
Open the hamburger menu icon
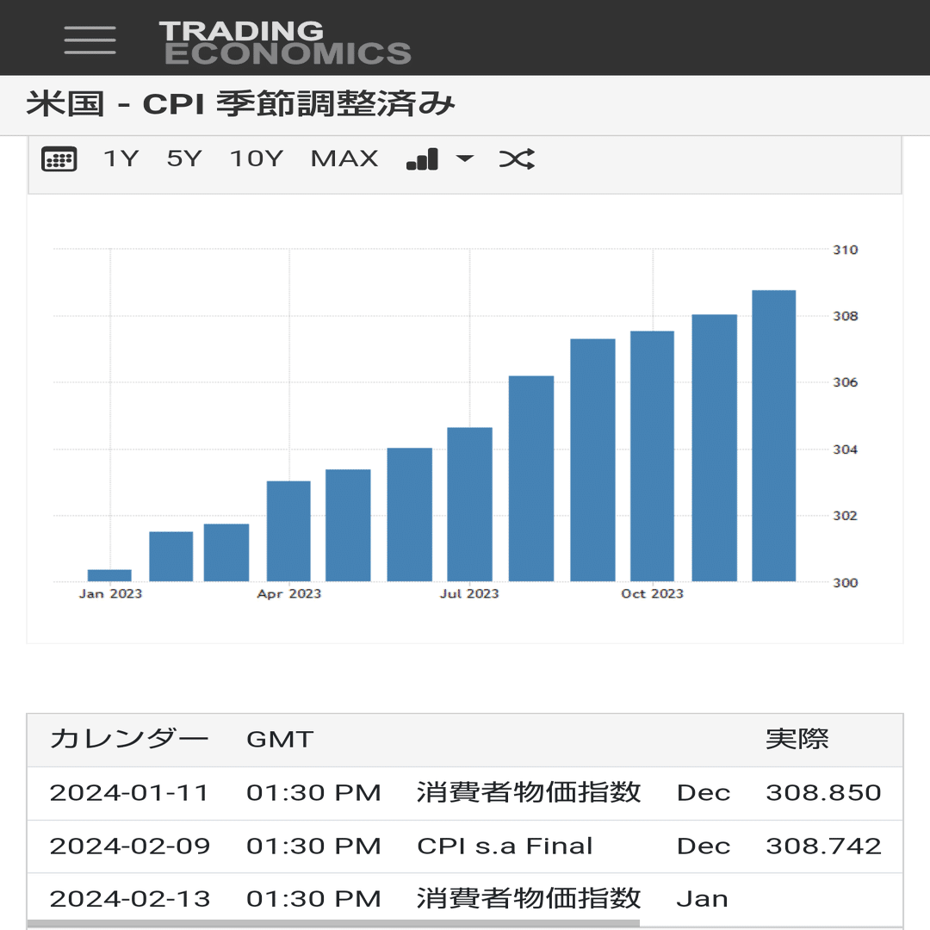pos(90,40)
